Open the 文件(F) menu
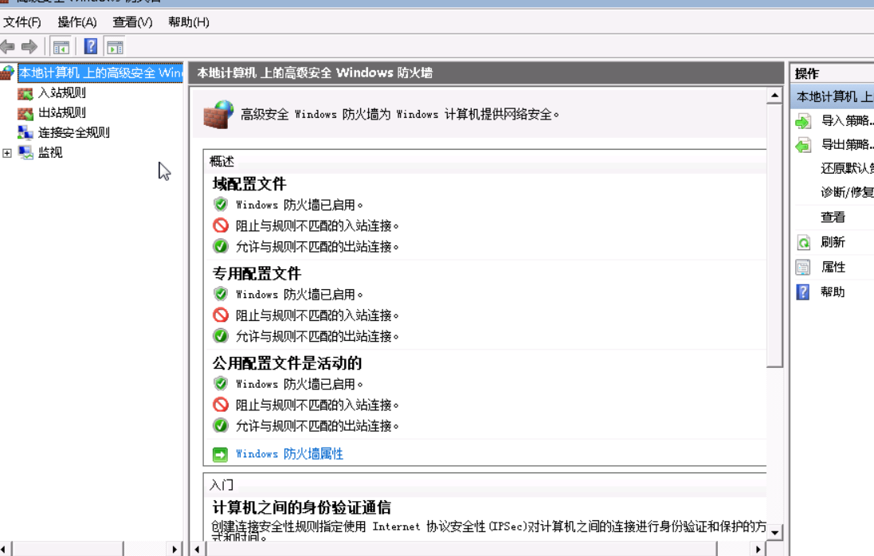The height and width of the screenshot is (556, 874). coord(22,22)
